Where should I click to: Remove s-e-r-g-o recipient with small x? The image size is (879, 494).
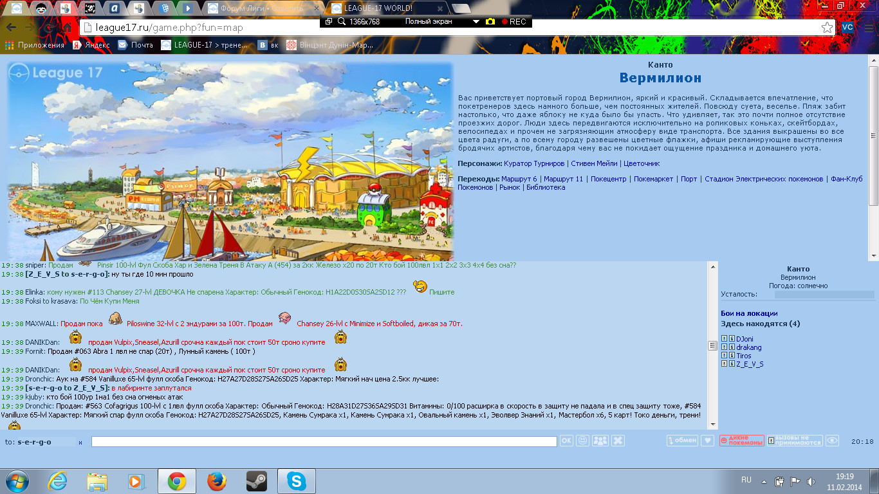point(80,443)
